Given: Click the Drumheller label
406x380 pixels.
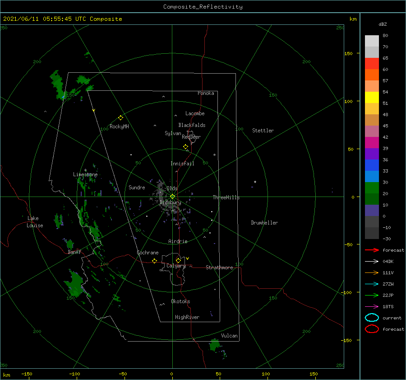Looking at the screenshot, I should point(264,223).
